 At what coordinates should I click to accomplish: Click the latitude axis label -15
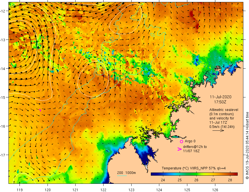(3, 97)
